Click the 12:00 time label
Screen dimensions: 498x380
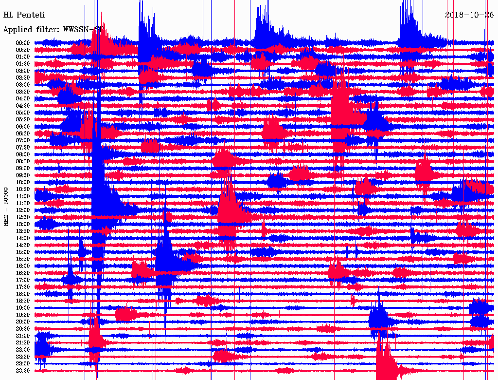23,210
